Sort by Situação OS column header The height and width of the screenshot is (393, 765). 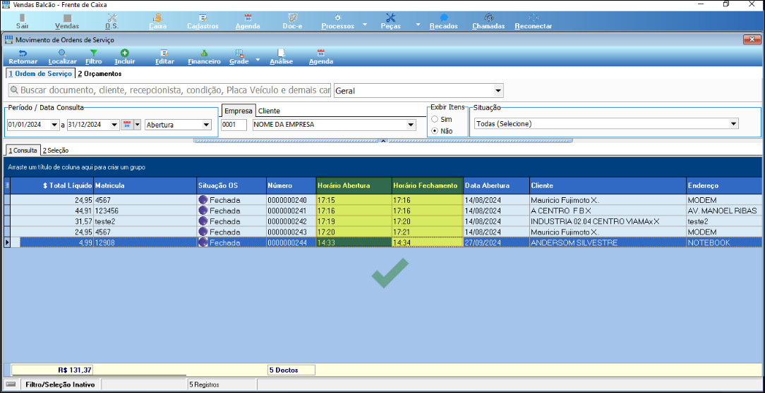tap(231, 185)
